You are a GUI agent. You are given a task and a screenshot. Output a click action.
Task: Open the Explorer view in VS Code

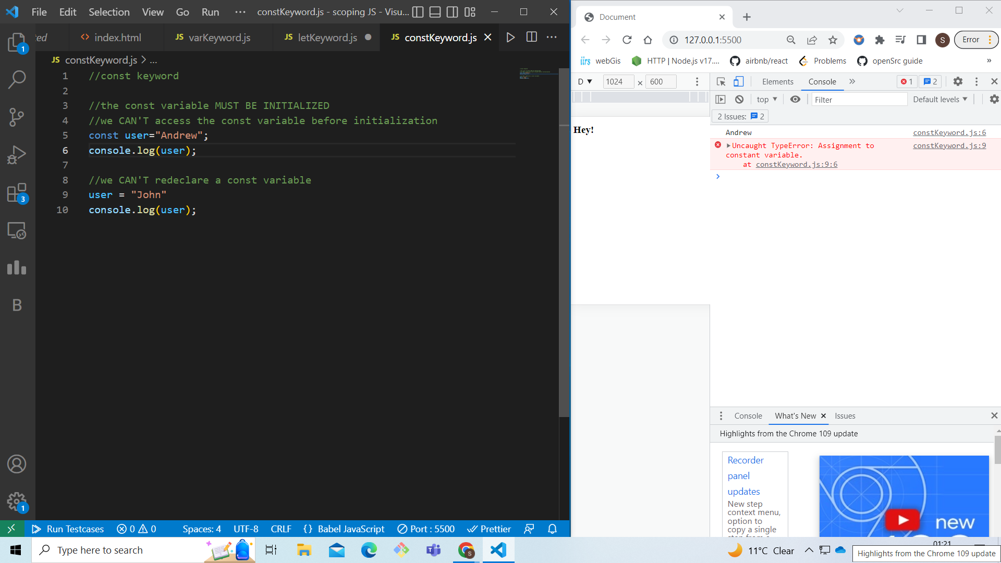(17, 42)
